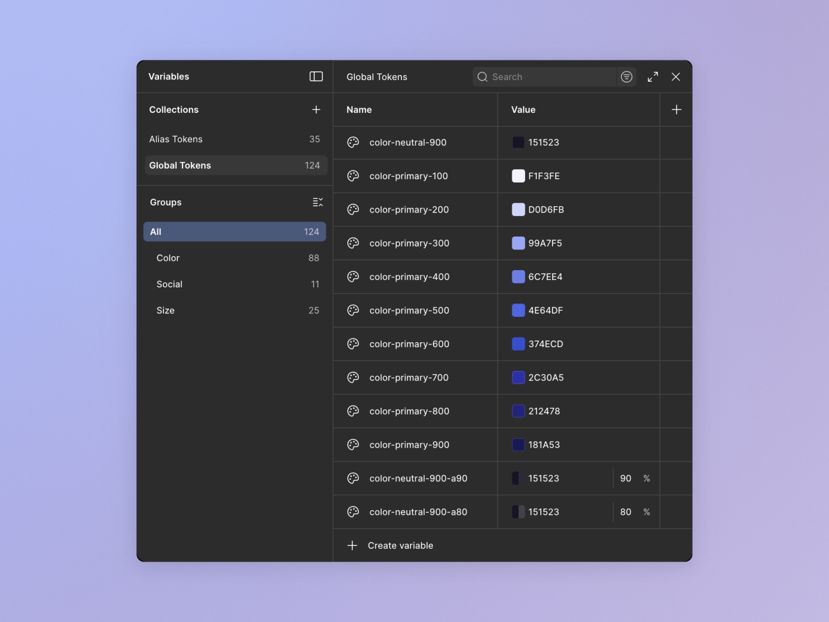Click palette icon of color-primary-500
The height and width of the screenshot is (622, 829).
click(353, 310)
